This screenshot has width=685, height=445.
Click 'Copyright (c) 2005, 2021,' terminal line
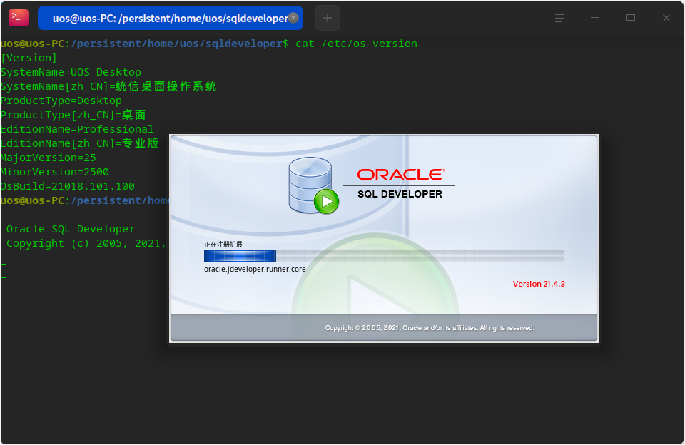[x=86, y=244]
